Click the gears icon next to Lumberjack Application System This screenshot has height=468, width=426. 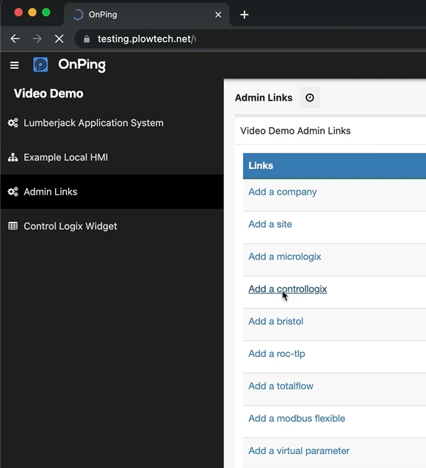pos(12,123)
